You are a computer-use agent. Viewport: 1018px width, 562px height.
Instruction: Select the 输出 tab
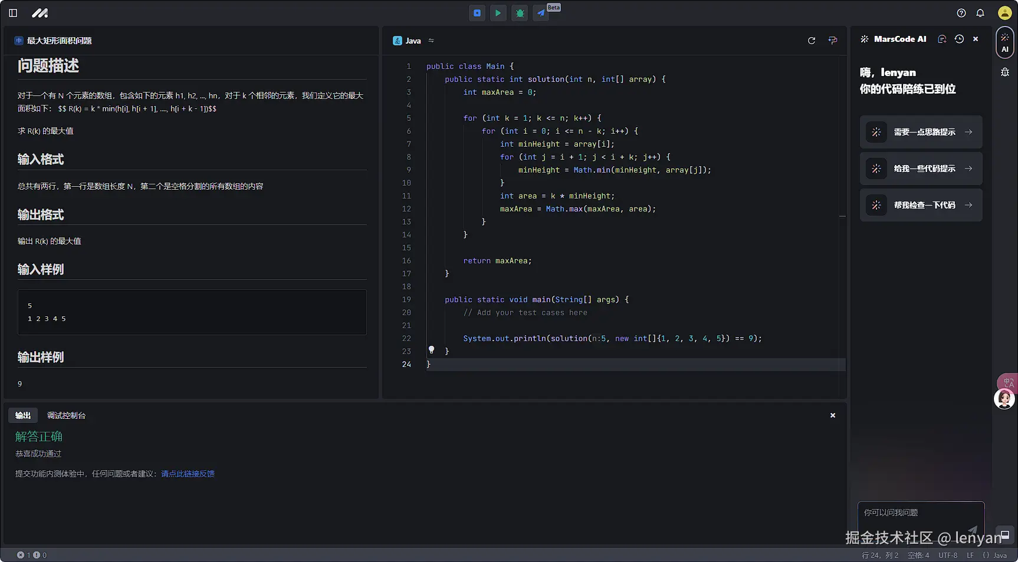(23, 415)
